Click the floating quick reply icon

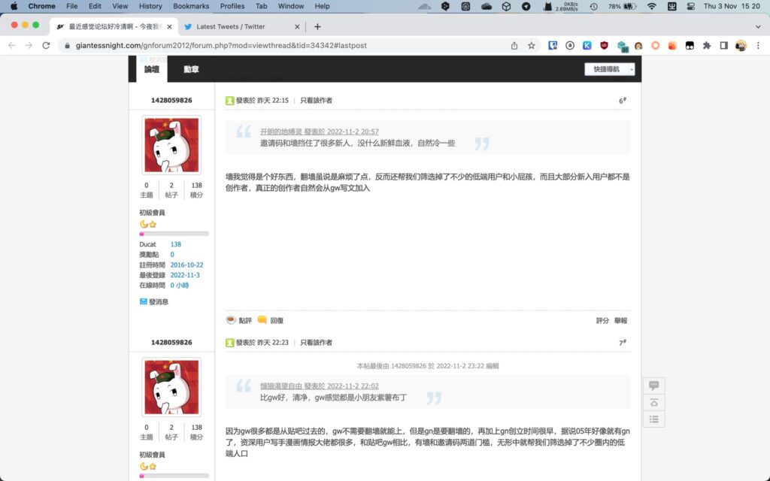pos(653,386)
